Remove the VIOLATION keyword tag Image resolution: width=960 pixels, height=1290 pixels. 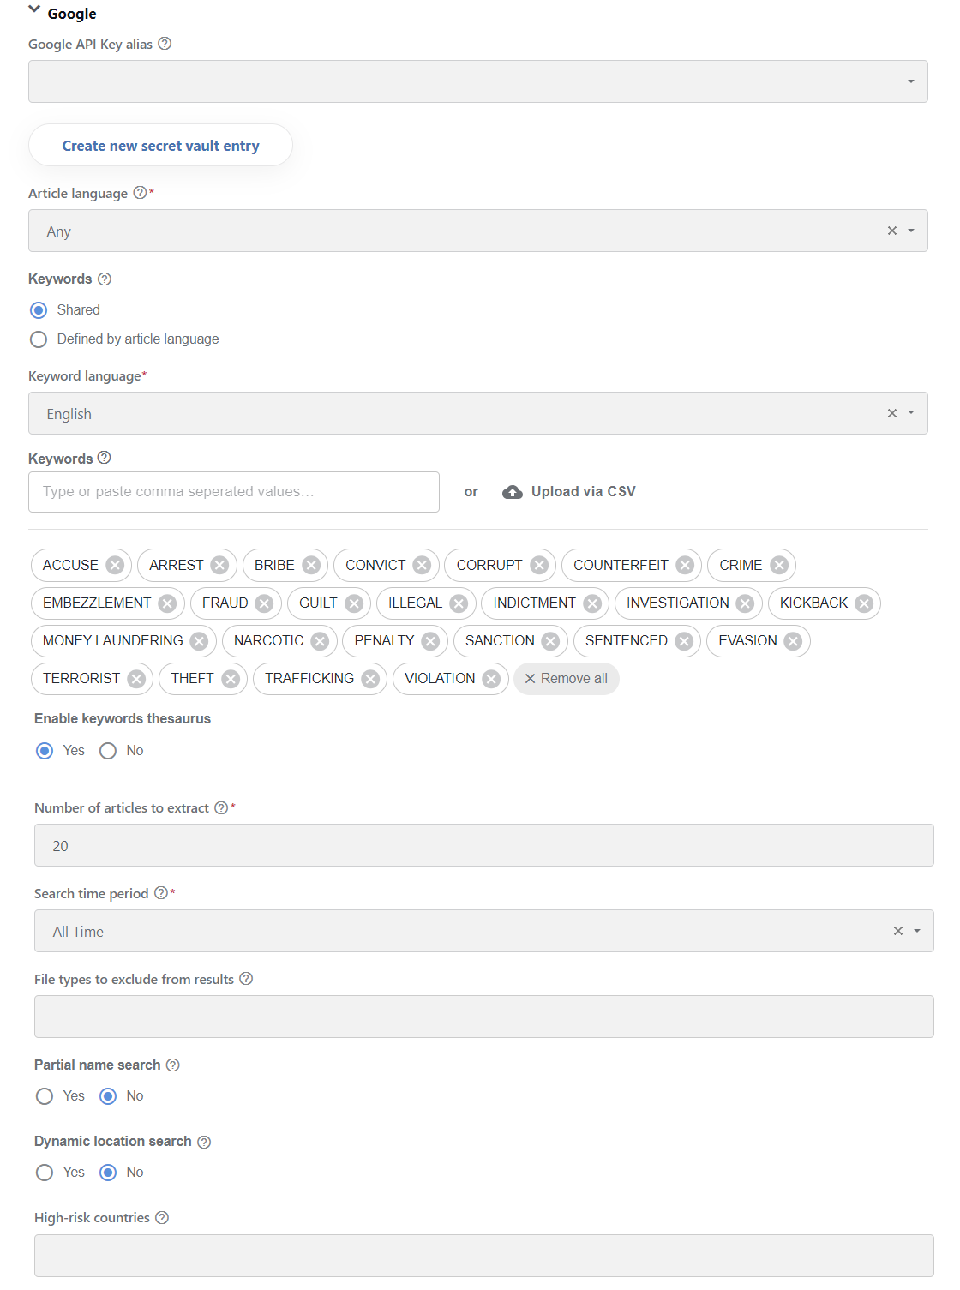(x=491, y=679)
